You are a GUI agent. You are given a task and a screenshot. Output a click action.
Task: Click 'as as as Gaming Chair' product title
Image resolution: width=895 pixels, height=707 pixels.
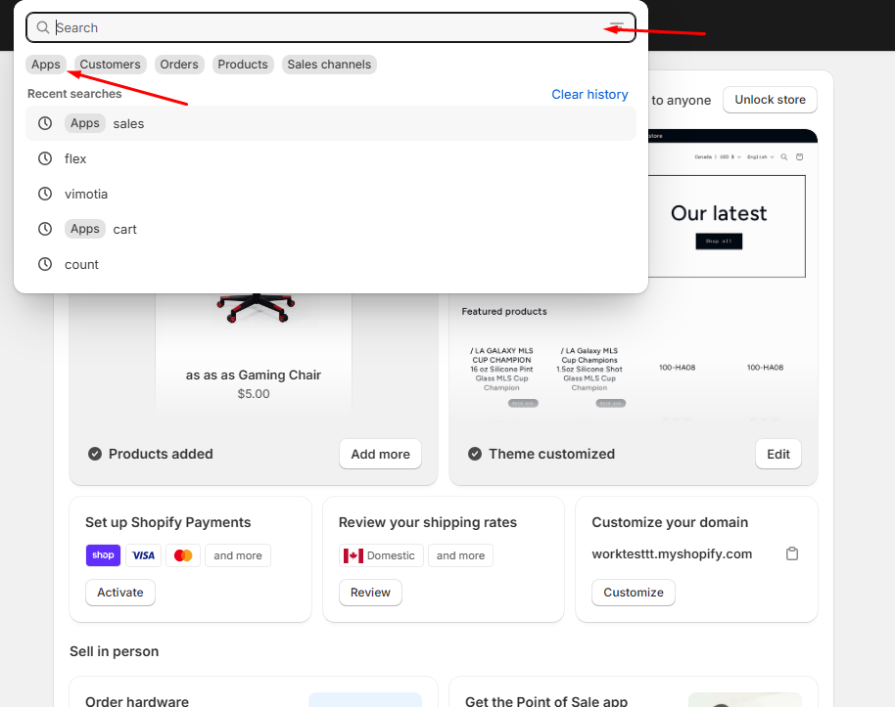pos(254,375)
